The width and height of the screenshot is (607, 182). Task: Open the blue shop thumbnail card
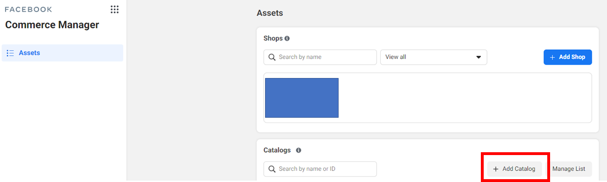(x=302, y=98)
